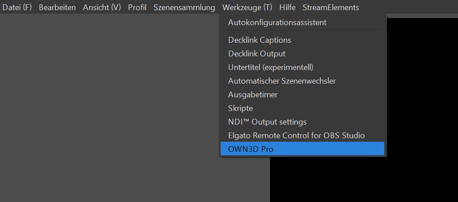The width and height of the screenshot is (458, 202).
Task: Click the highlighted OWN3D Pro entry
Action: pos(251,149)
